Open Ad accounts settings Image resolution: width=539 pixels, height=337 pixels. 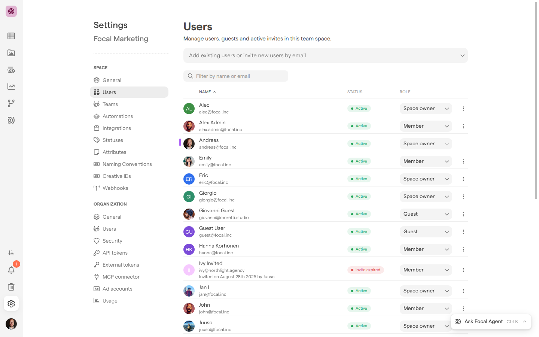pyautogui.click(x=129, y=289)
